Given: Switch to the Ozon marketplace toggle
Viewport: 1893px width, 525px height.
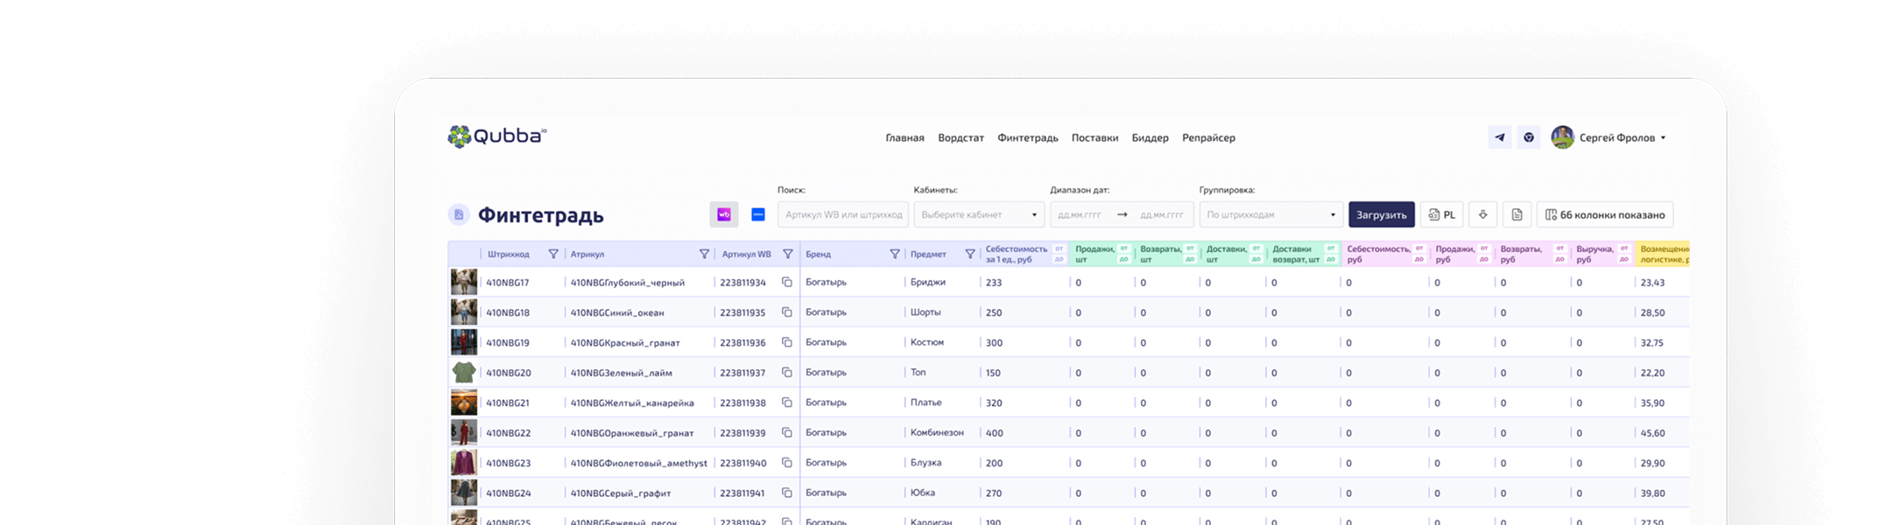Looking at the screenshot, I should point(758,215).
